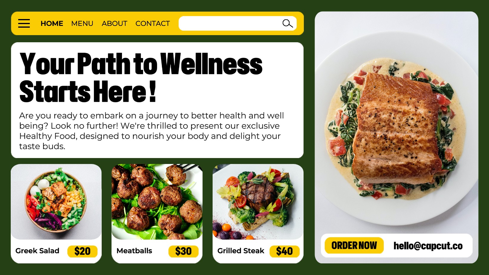The height and width of the screenshot is (275, 489).
Task: Select the Grilled Steak dish photo
Action: click(258, 202)
